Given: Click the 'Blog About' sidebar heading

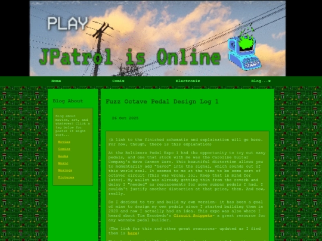Looking at the screenshot, I should click(x=68, y=101).
